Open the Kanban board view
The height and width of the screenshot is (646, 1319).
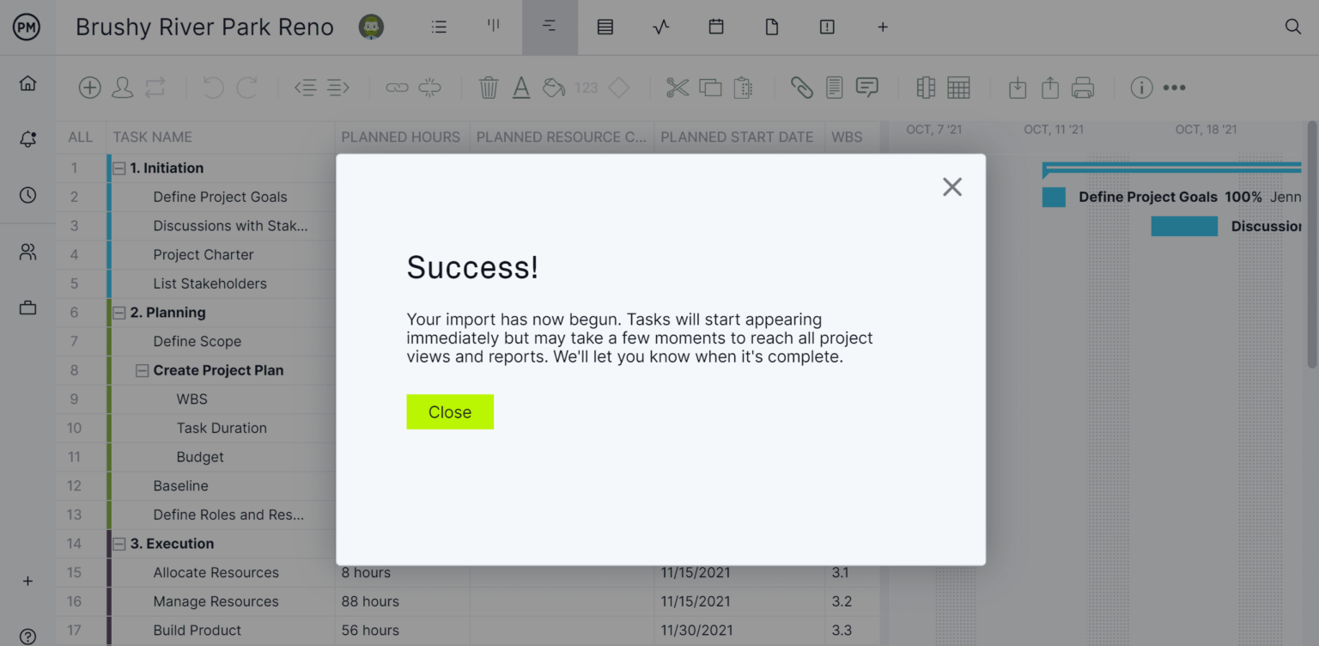[x=493, y=27]
